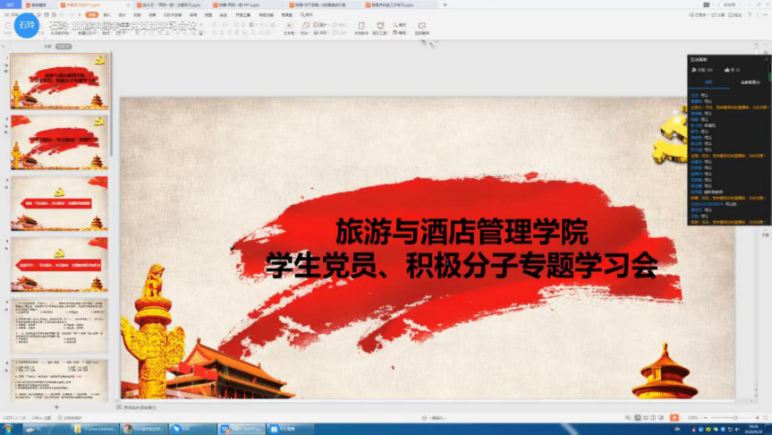
Task: Select the third slide thumbnail in left panel
Action: click(61, 203)
